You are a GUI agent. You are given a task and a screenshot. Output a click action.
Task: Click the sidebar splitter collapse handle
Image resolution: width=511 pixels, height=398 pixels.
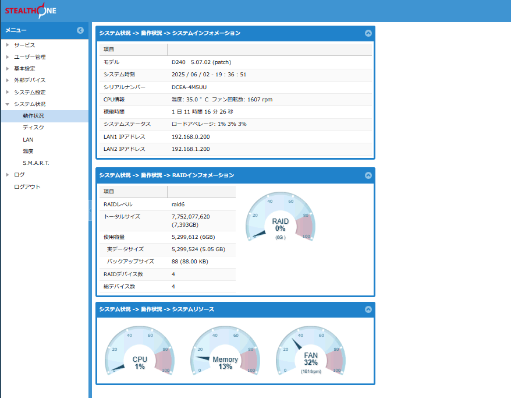[90, 210]
